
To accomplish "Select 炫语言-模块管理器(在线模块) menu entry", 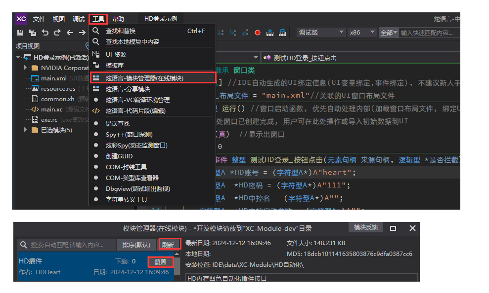I will 153,78.
